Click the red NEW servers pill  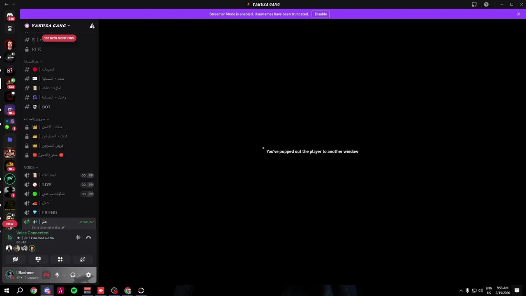point(10,224)
